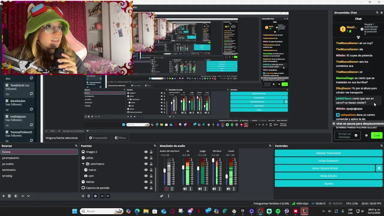Undock the Fuentes panel

click(x=155, y=146)
